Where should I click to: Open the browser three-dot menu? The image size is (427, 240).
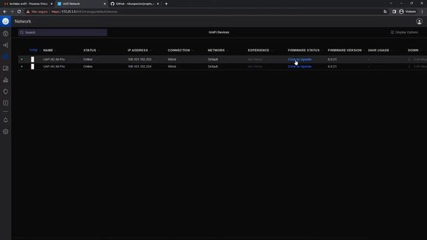pos(422,12)
